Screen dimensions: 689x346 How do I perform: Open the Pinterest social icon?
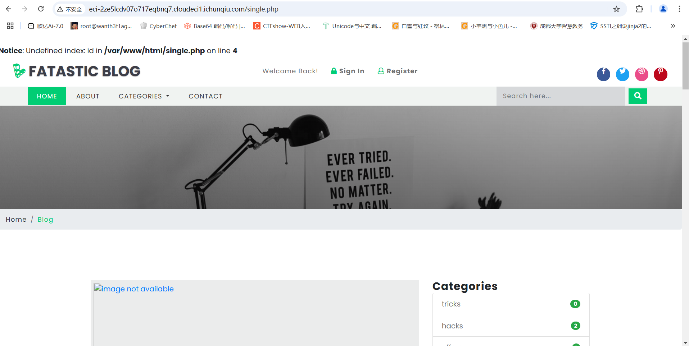(660, 74)
